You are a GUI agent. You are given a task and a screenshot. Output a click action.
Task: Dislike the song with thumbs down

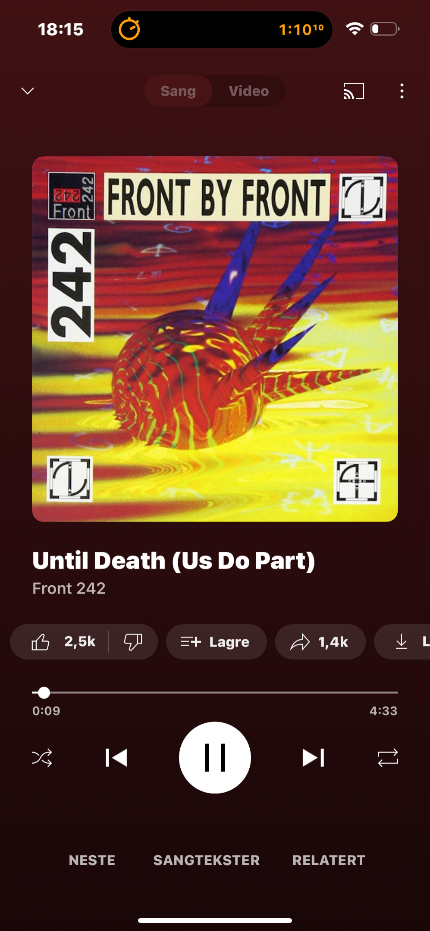(x=133, y=642)
